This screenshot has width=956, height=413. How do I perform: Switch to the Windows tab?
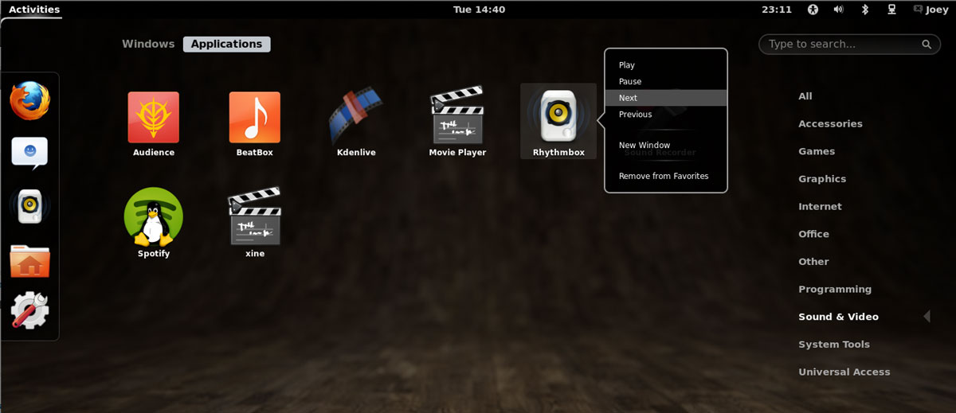coord(148,44)
